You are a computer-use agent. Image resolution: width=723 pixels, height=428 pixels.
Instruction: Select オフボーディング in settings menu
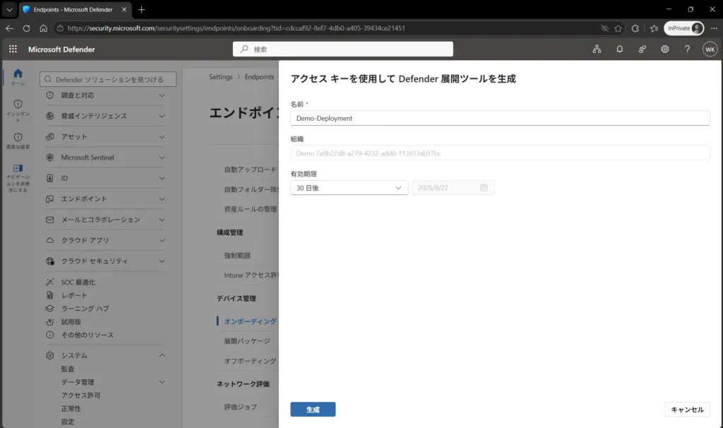[250, 361]
